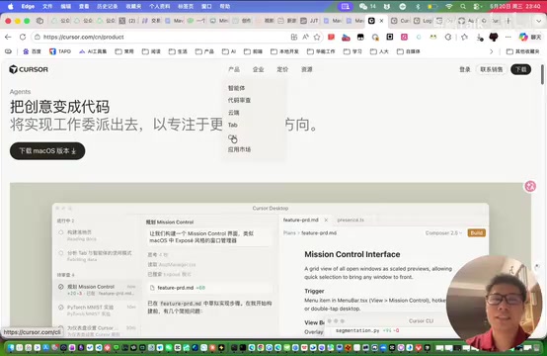Switch to the Log browser tab
Viewport: 547px width, 356px height.
(x=423, y=21)
